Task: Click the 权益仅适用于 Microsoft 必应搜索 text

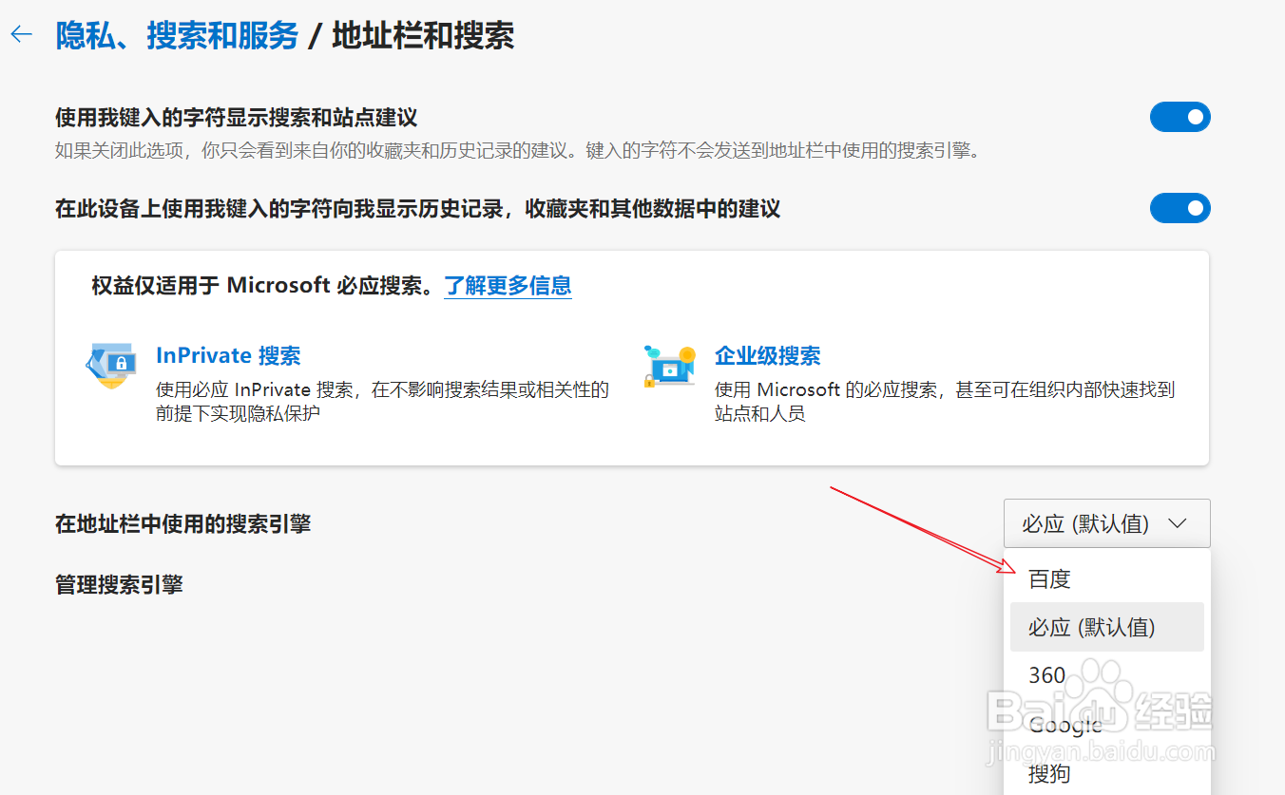Action: 262,285
